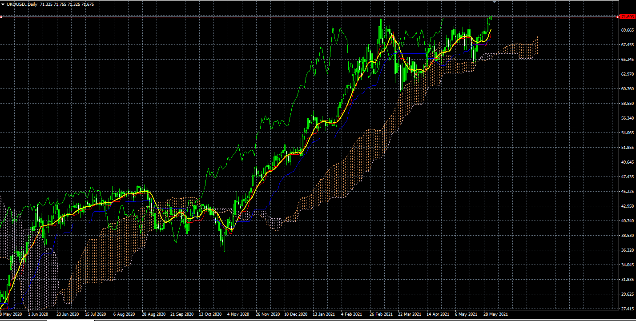Screen dimensions: 636x321
Task: Click the 23 Jun 2020 date label
Action: (x=68, y=314)
